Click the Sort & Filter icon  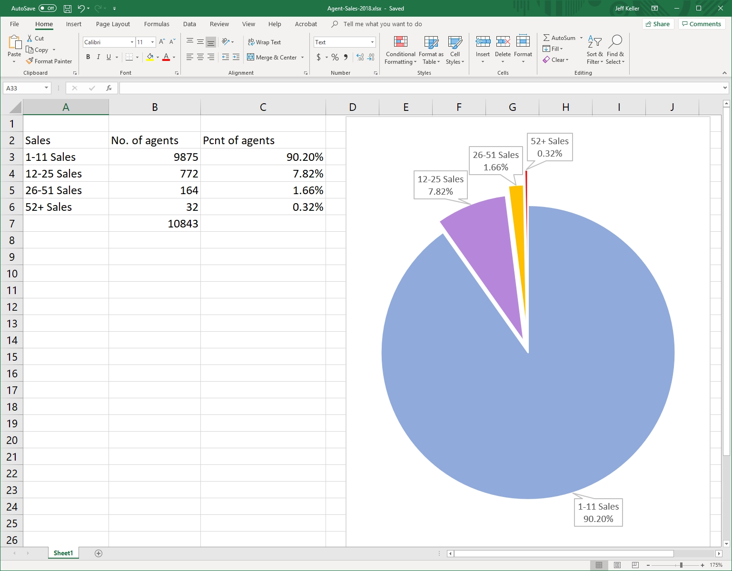[x=594, y=42]
